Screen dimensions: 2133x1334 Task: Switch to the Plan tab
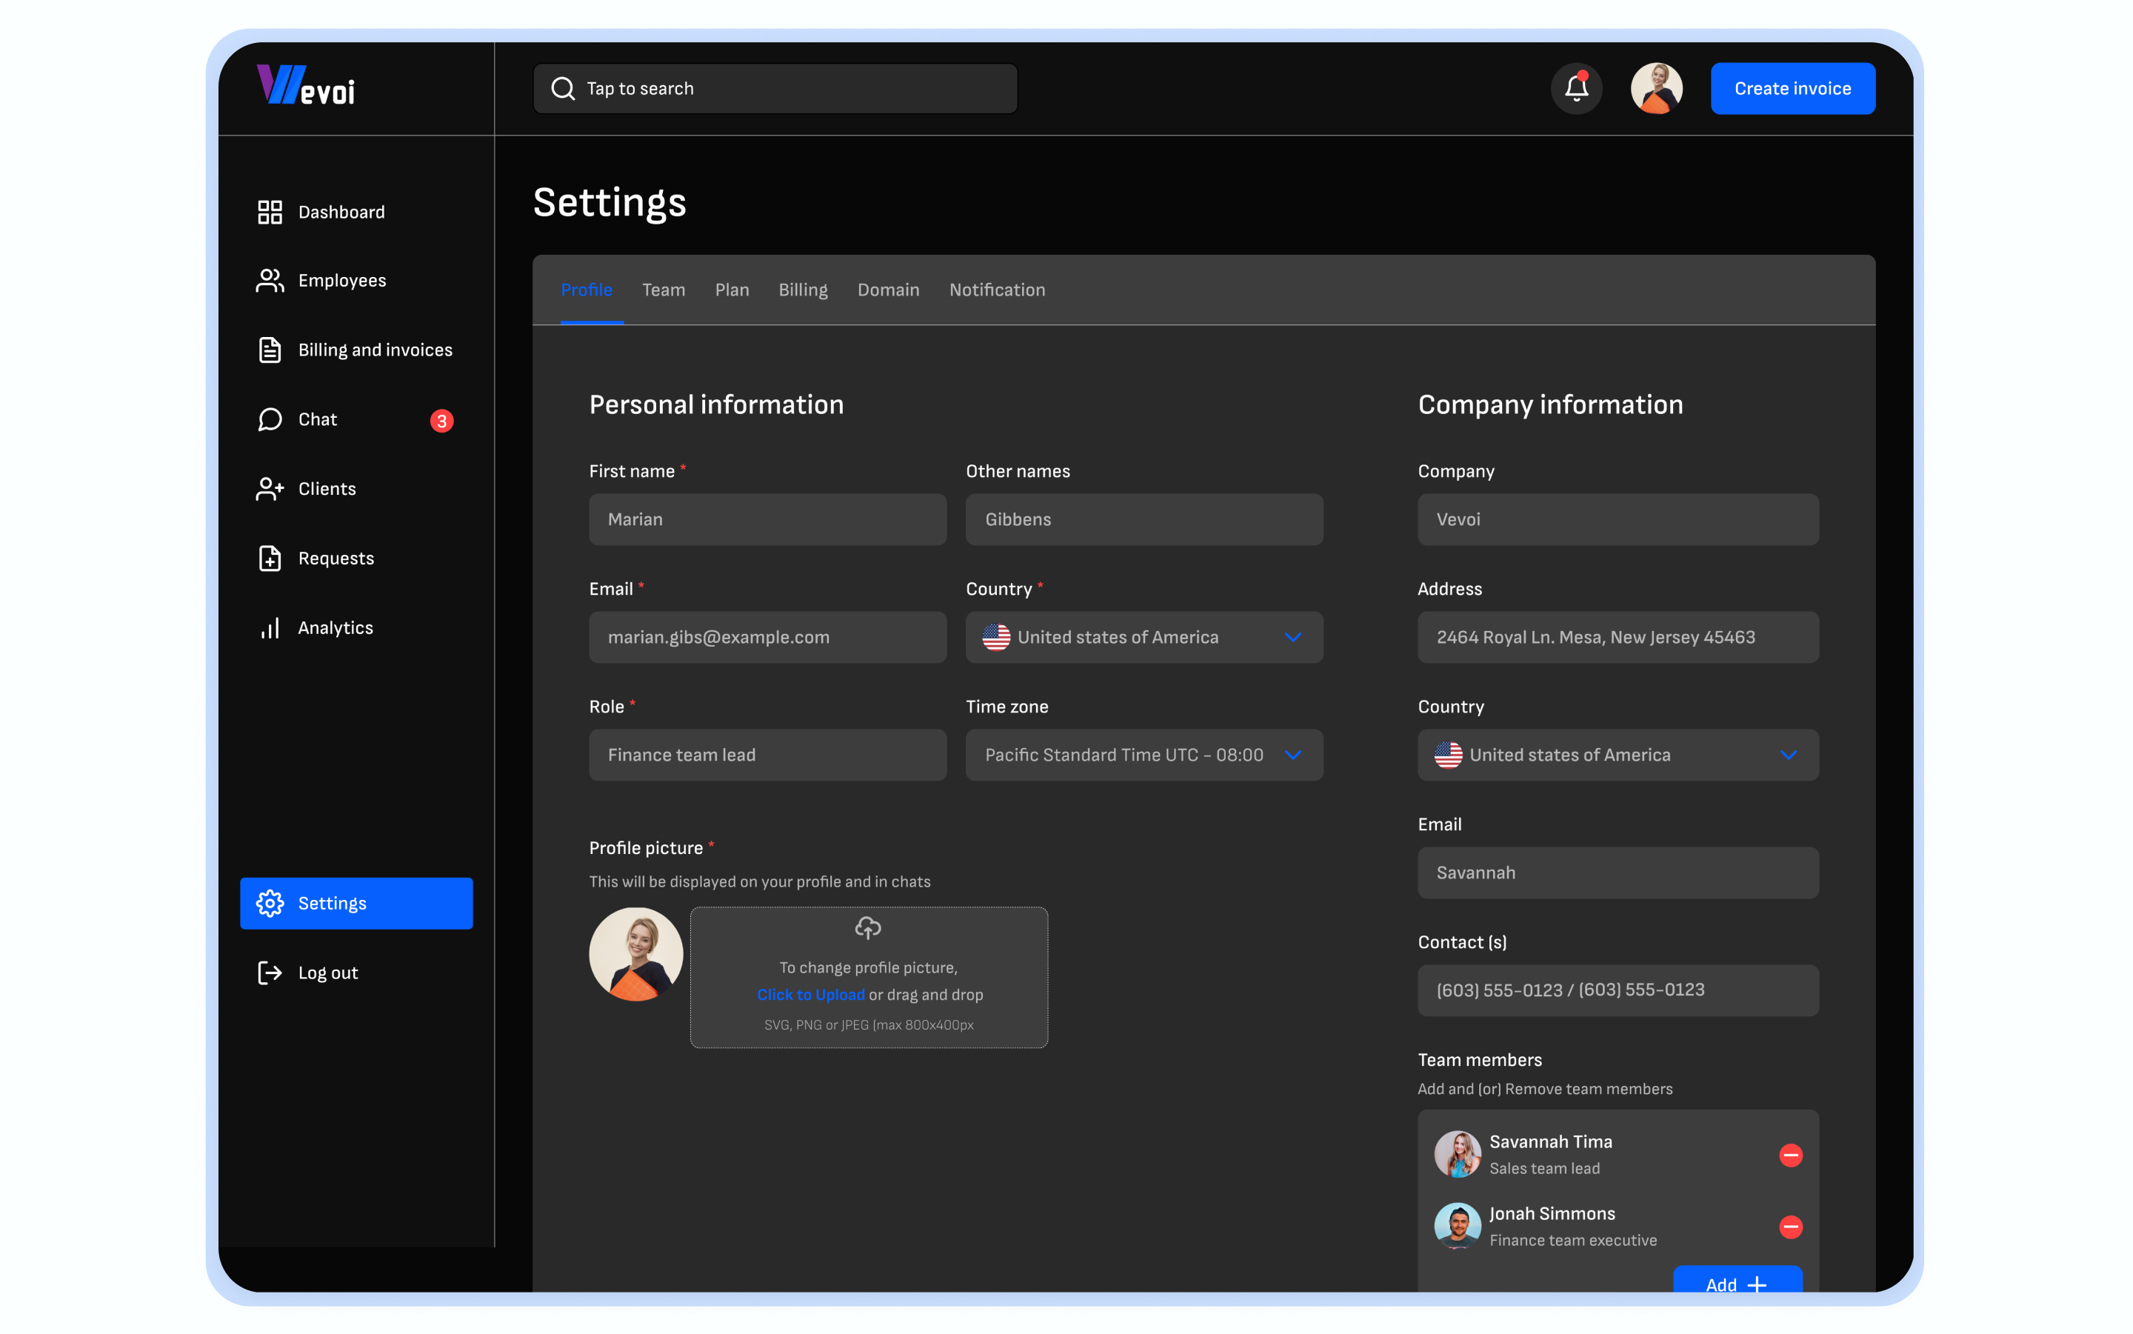pyautogui.click(x=731, y=290)
